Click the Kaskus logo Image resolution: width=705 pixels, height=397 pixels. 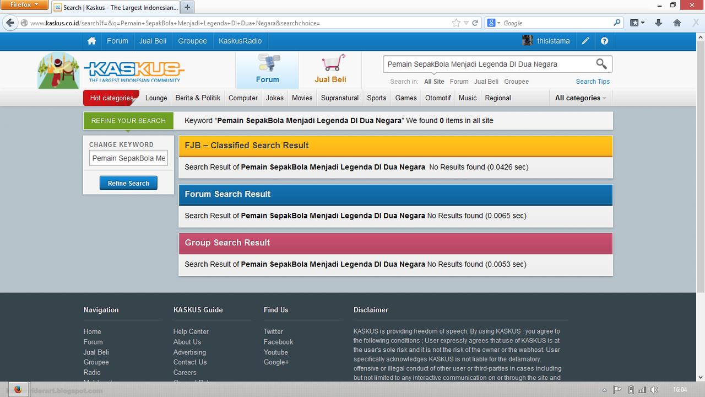(x=134, y=71)
